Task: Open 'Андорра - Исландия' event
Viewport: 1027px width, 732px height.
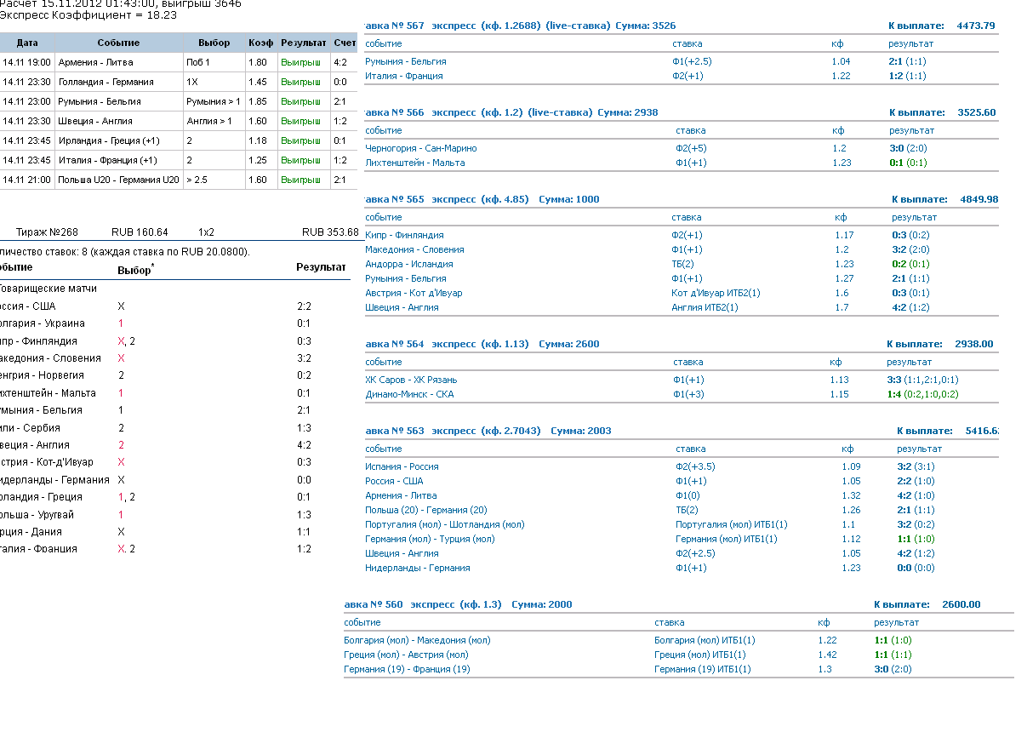Action: coord(409,264)
